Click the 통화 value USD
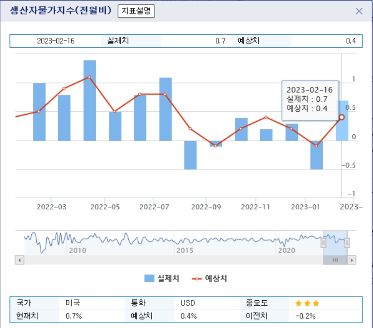 [x=187, y=303]
